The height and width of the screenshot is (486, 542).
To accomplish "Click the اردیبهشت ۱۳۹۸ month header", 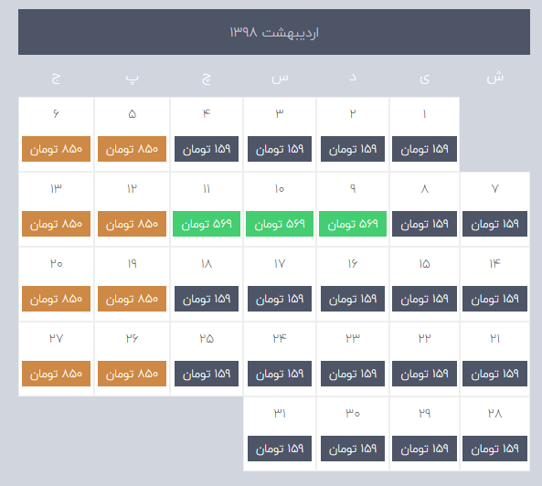I will [274, 32].
